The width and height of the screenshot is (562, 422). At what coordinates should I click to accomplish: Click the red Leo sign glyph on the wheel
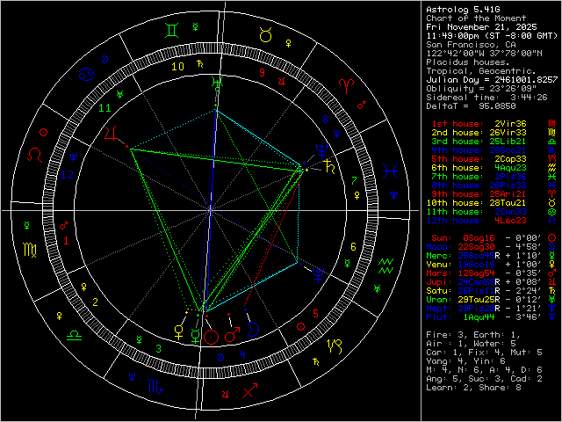click(x=35, y=155)
